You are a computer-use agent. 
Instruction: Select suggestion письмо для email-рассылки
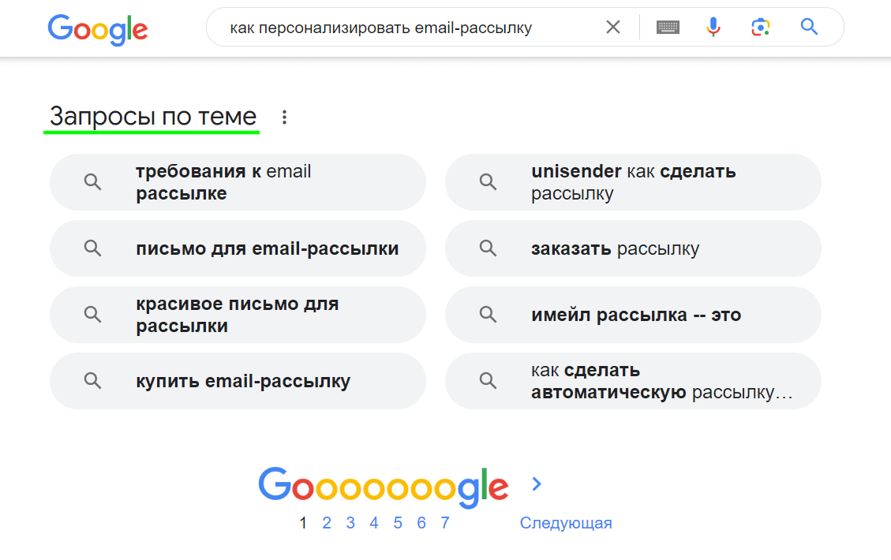pos(238,248)
